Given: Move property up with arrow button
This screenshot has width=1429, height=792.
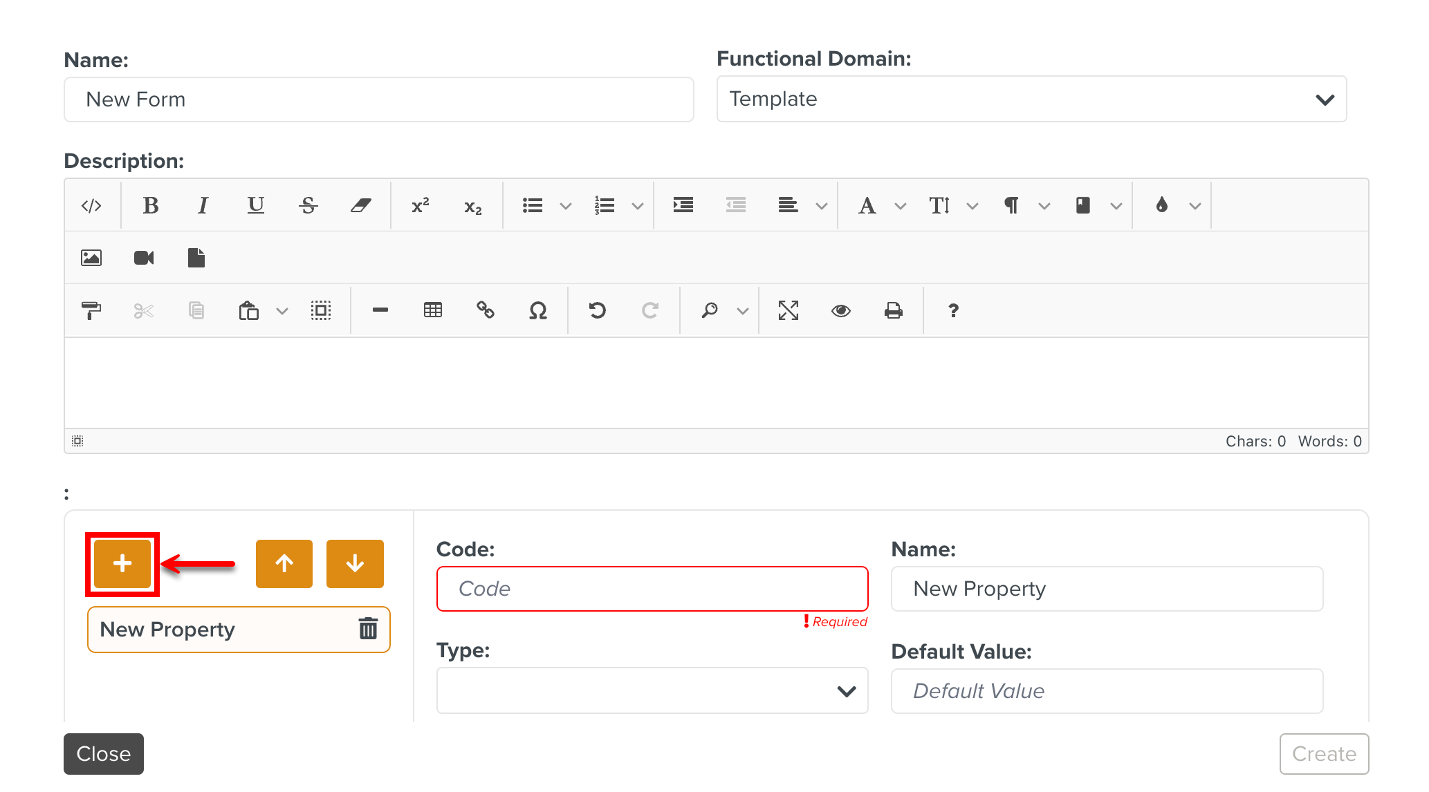Looking at the screenshot, I should 284,563.
